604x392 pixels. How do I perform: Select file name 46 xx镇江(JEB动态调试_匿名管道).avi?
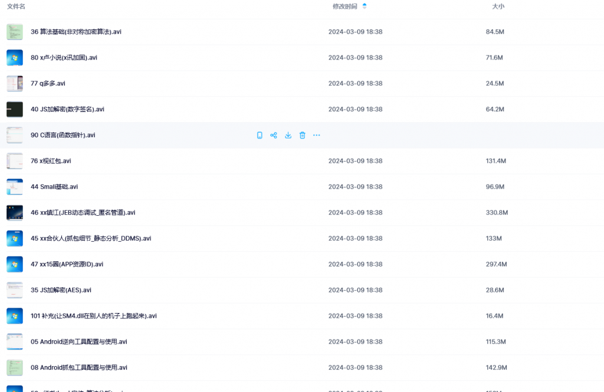pyautogui.click(x=83, y=212)
